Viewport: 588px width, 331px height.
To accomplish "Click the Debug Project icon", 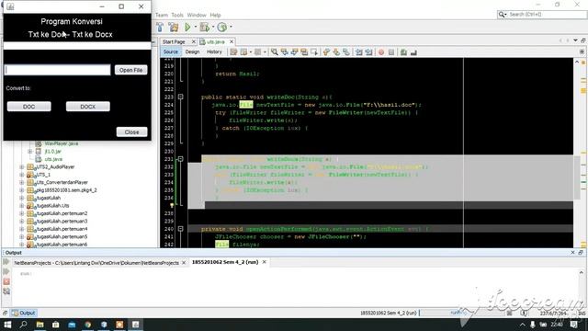I will 204,27.
